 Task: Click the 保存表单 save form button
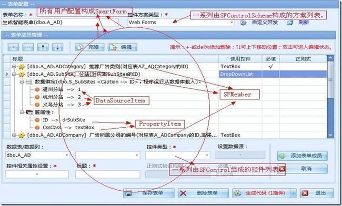(x=148, y=193)
